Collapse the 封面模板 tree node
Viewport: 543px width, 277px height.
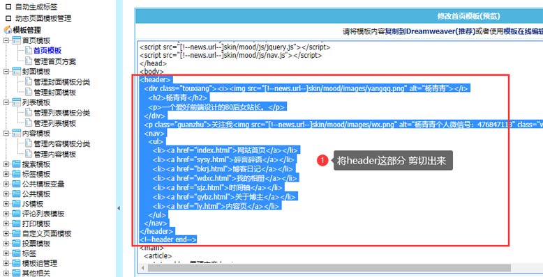pyautogui.click(x=6, y=72)
